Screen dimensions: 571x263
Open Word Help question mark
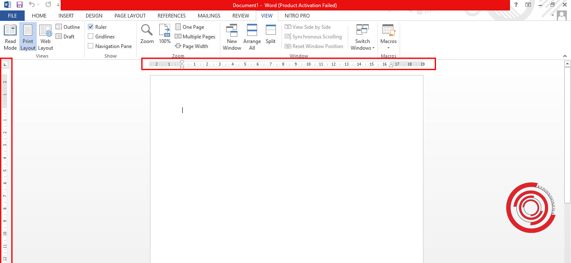(x=516, y=5)
